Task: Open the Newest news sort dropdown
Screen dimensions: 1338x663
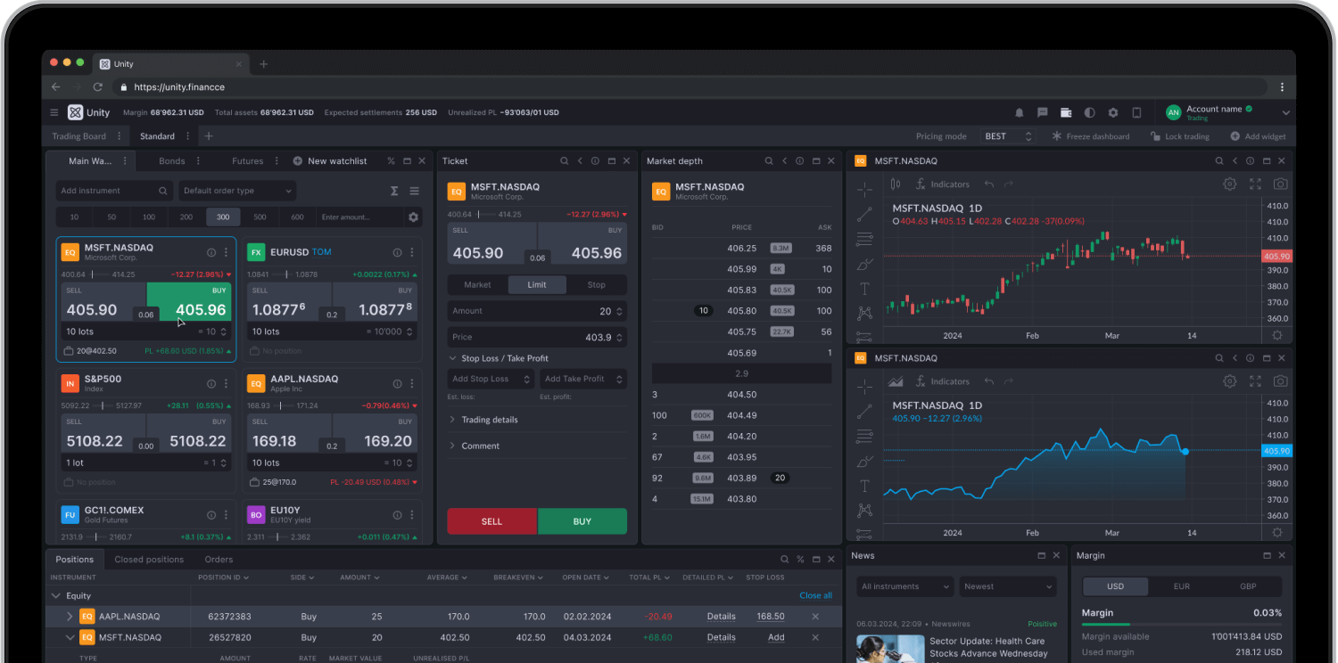Action: tap(1008, 586)
